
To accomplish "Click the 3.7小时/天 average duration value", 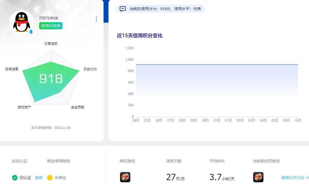I will tap(222, 177).
